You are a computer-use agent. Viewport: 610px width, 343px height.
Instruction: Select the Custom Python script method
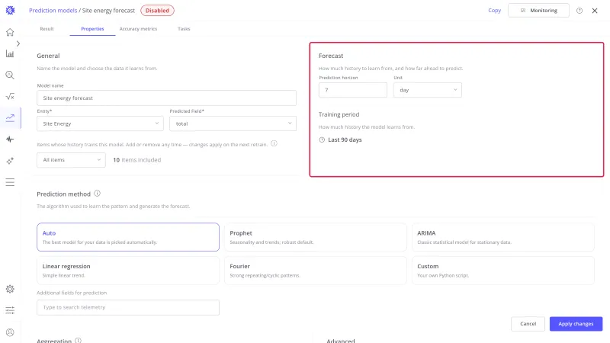(503, 271)
